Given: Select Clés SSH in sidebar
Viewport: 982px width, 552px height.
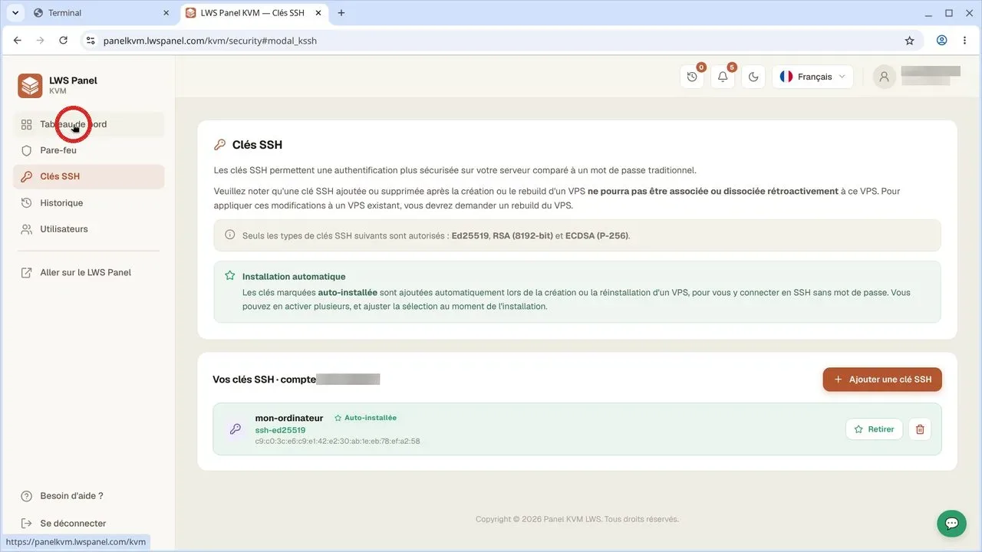Looking at the screenshot, I should (88, 176).
